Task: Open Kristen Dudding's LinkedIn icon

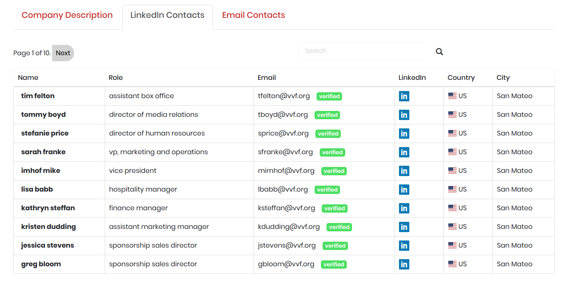Action: tap(404, 227)
